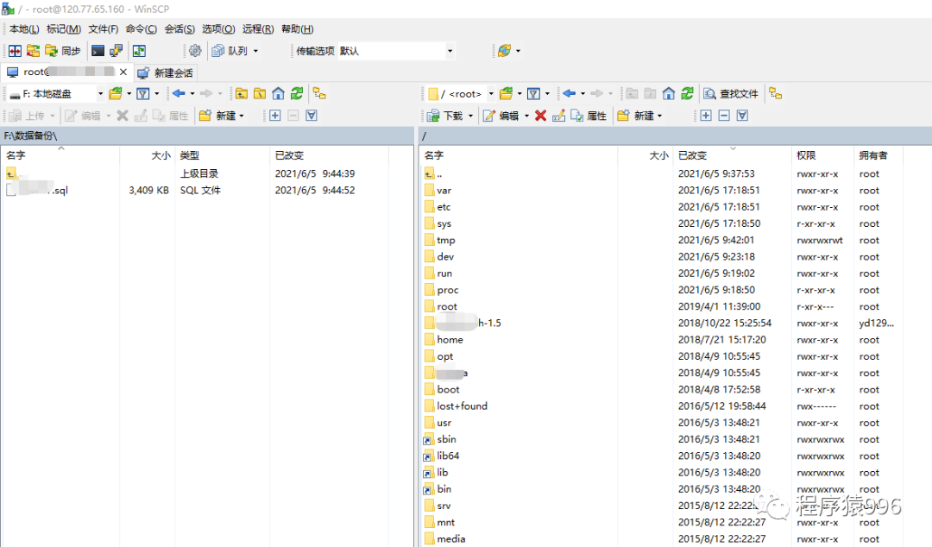This screenshot has height=547, width=932.
Task: Click the Synchronize Browsing icon beside Compare
Action: [x=33, y=51]
